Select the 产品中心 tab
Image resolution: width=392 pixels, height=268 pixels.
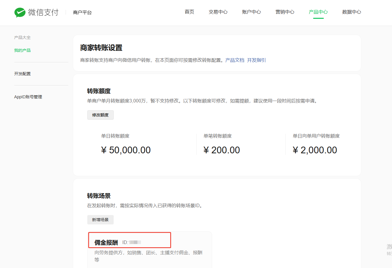pyautogui.click(x=318, y=12)
